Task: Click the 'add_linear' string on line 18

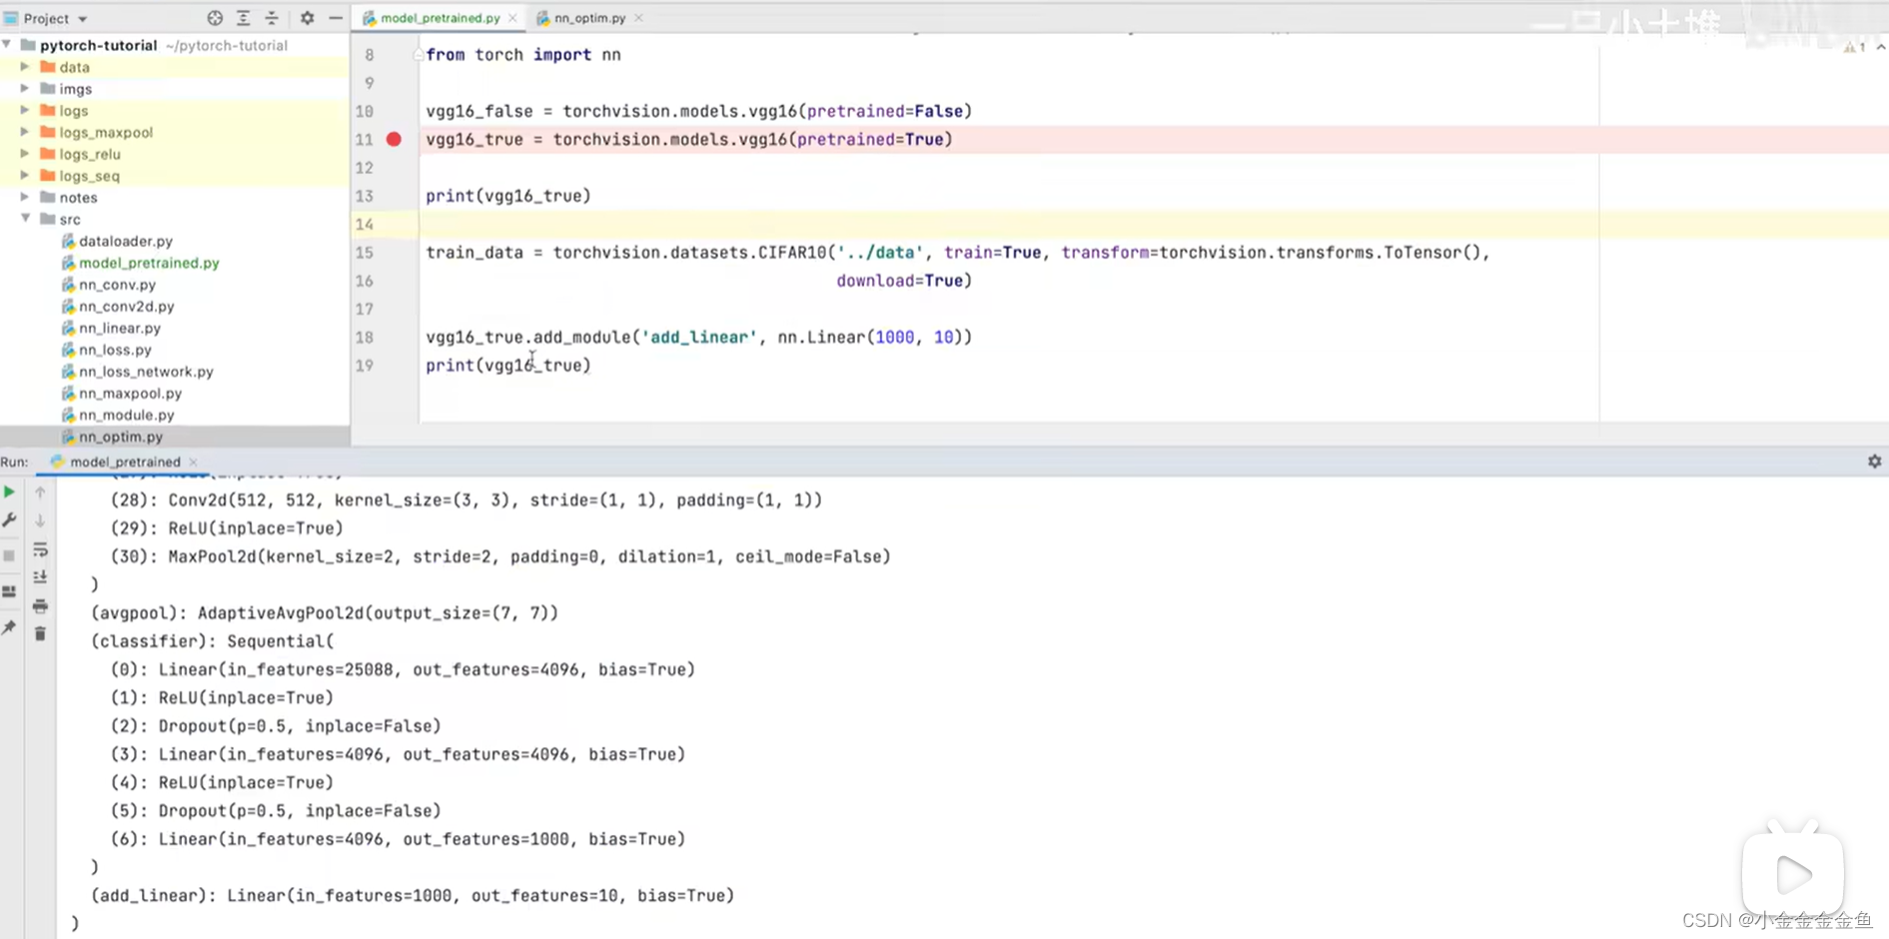Action: pyautogui.click(x=699, y=338)
